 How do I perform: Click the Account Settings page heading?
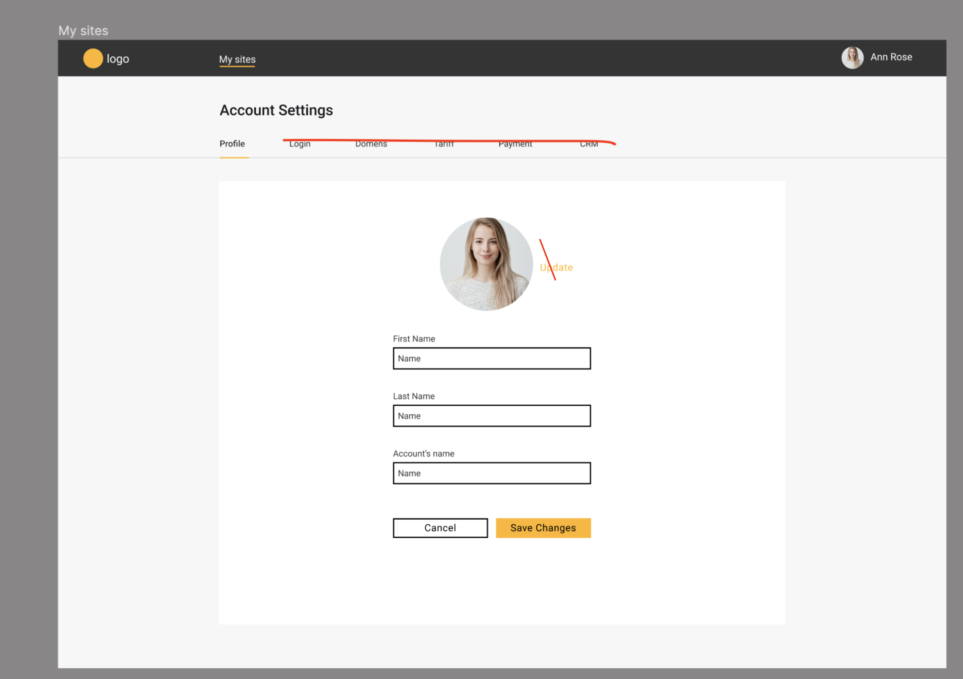coord(276,110)
